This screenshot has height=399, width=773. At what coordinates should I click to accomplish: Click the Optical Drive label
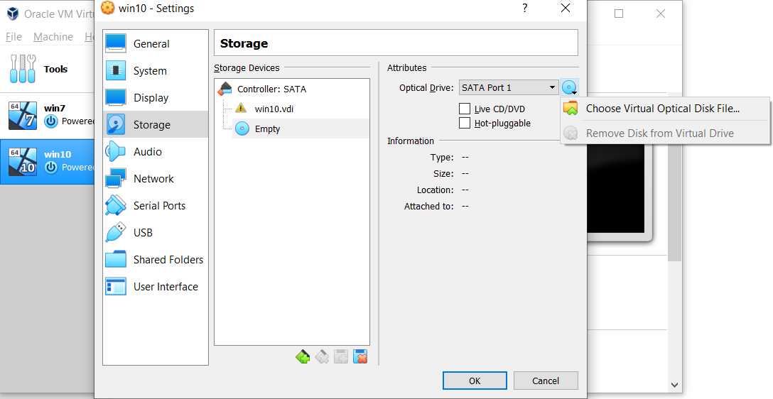pos(426,88)
